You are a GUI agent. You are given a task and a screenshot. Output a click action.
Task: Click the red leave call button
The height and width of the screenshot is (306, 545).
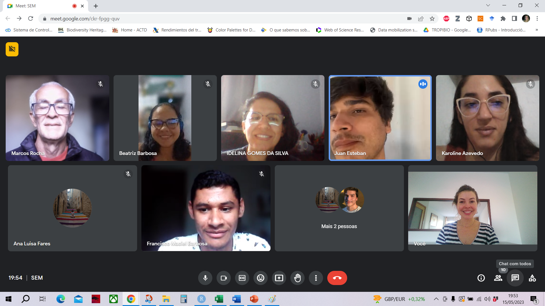[337, 278]
